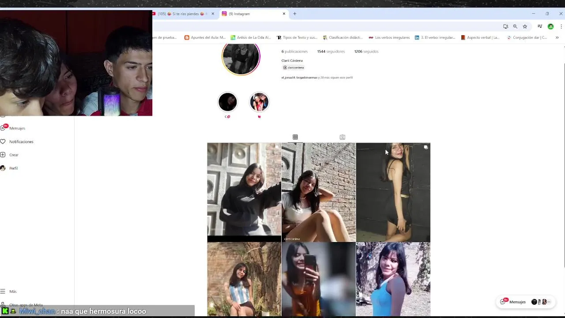Click the hamburger Más icon
Viewport: 565px width, 318px height.
pyautogui.click(x=3, y=291)
